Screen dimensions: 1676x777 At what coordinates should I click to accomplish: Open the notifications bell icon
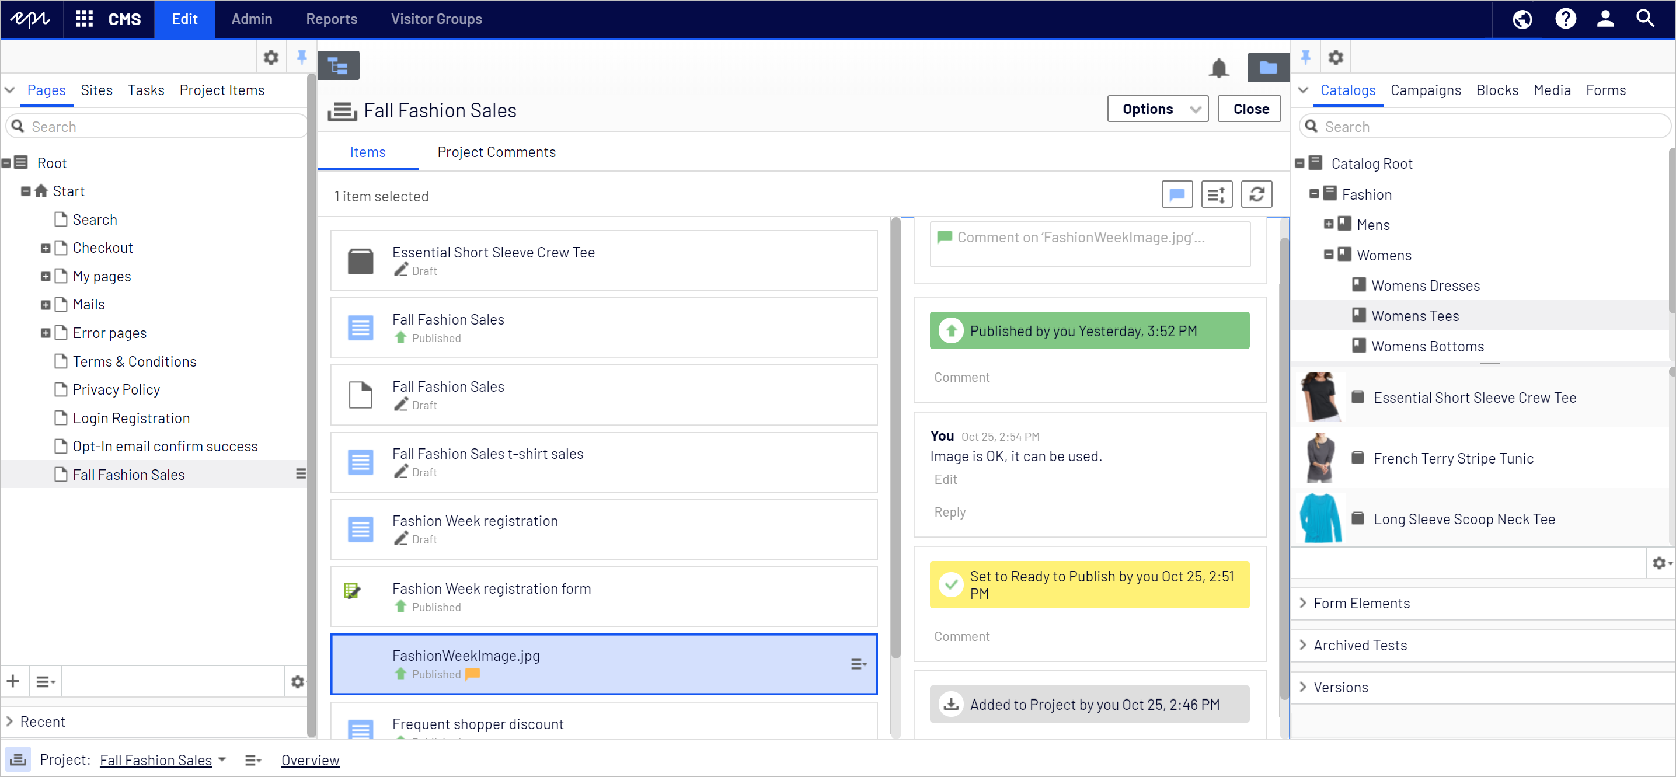click(x=1218, y=67)
